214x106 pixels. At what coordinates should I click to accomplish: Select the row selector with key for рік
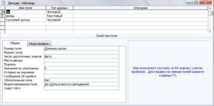tap(3, 12)
